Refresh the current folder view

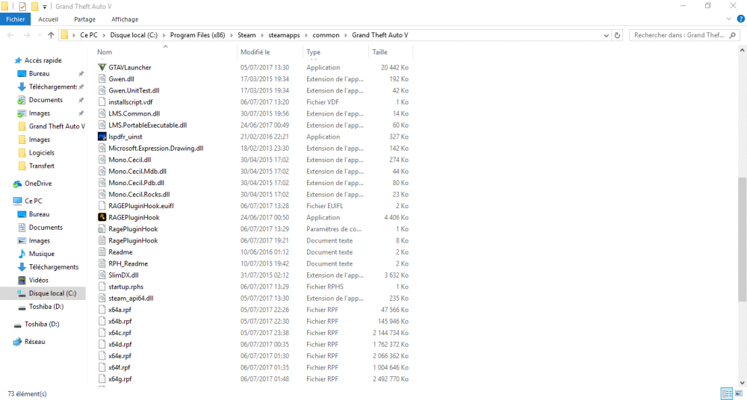[x=618, y=35]
